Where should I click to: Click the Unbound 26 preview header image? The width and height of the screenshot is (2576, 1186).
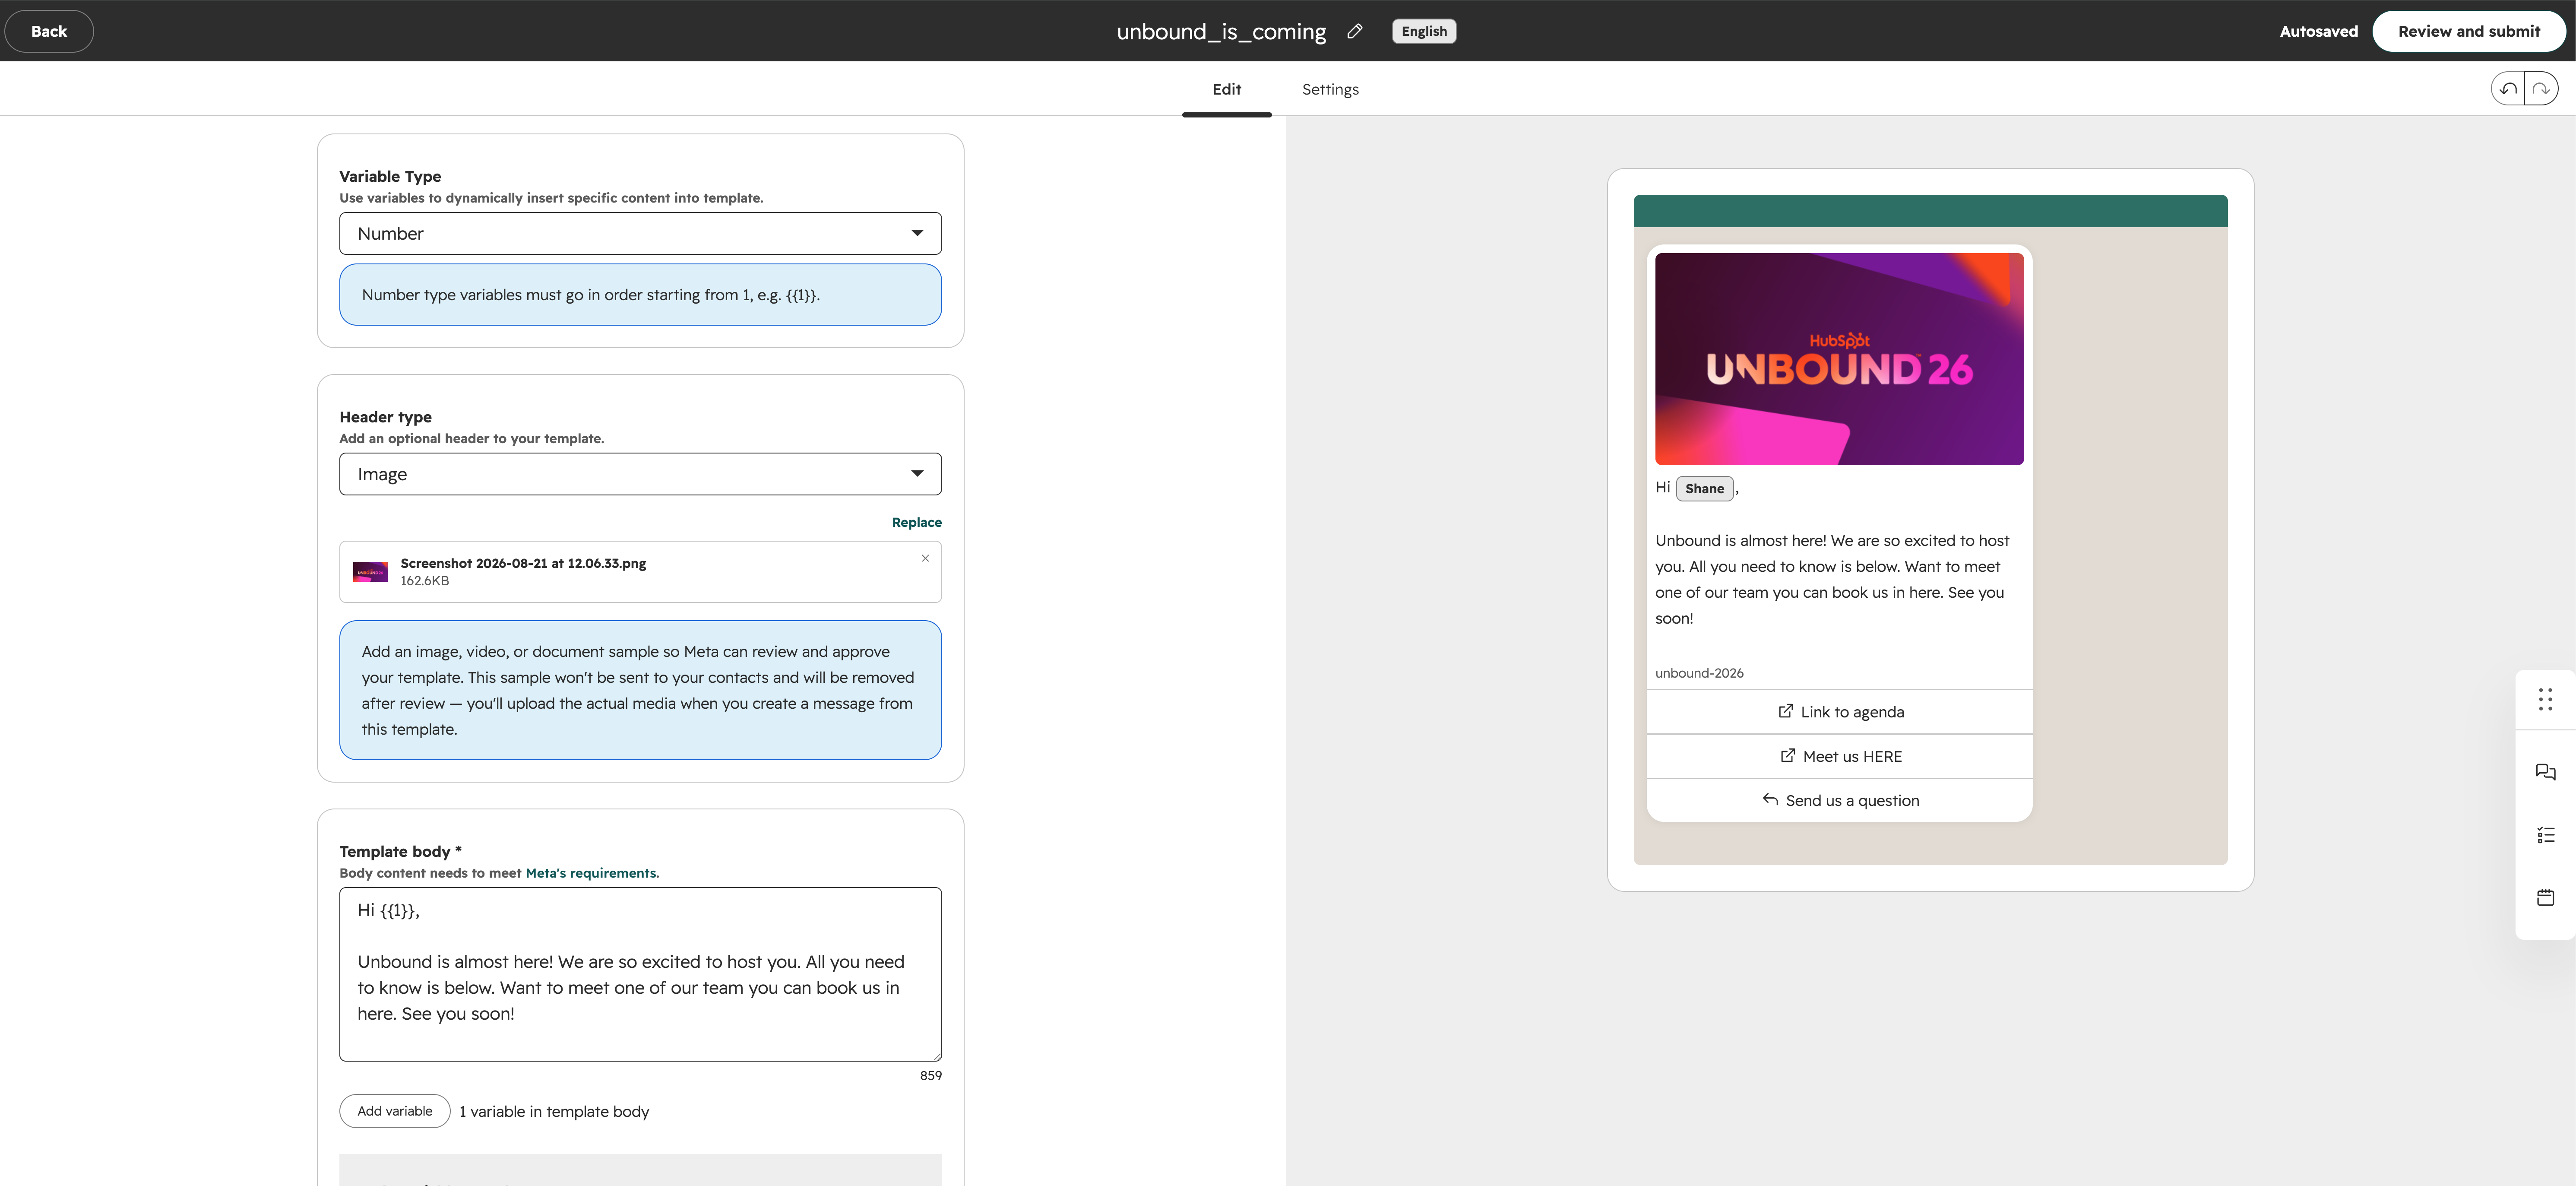click(1839, 359)
